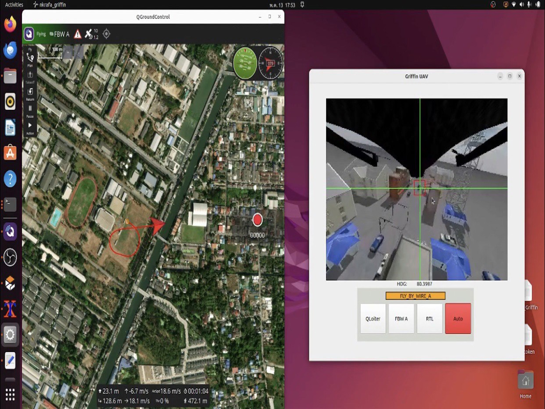
Task: Open the Action tool in sidebar
Action: pyautogui.click(x=30, y=127)
